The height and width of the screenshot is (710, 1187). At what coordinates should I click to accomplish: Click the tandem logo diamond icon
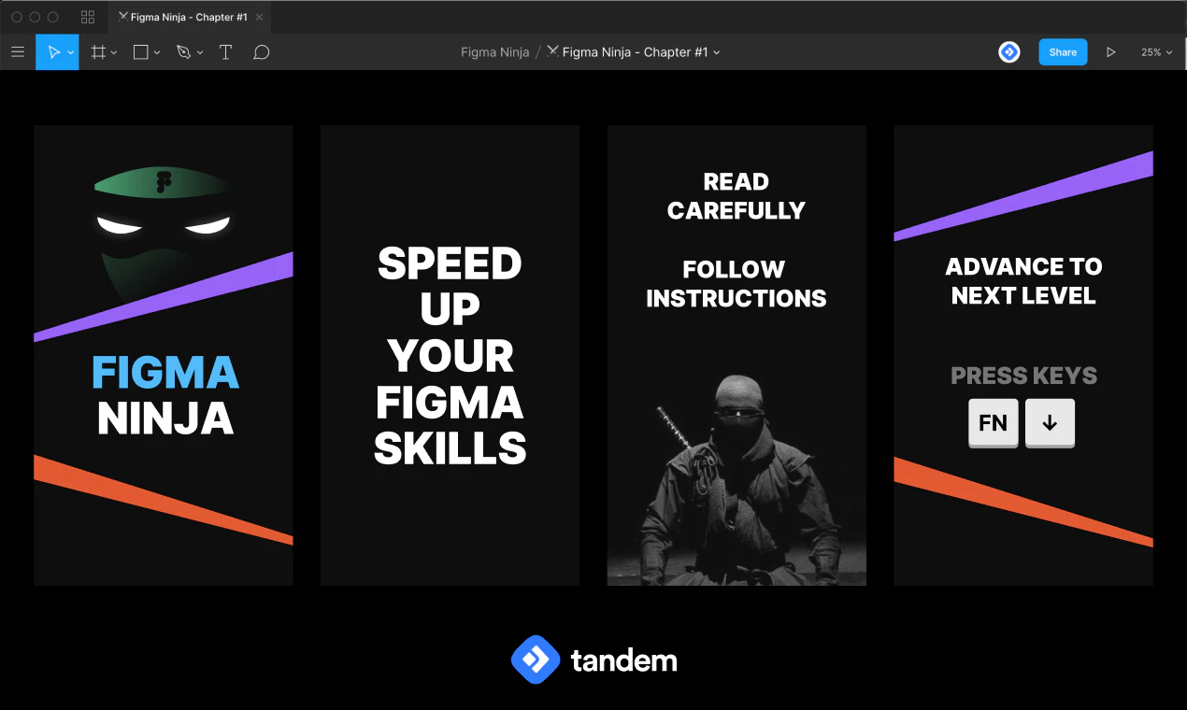coord(536,660)
